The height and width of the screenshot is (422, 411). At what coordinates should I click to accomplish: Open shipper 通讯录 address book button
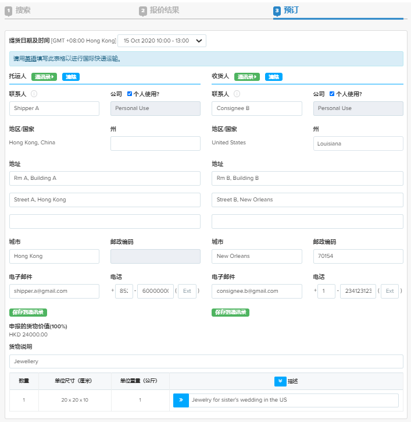point(44,77)
